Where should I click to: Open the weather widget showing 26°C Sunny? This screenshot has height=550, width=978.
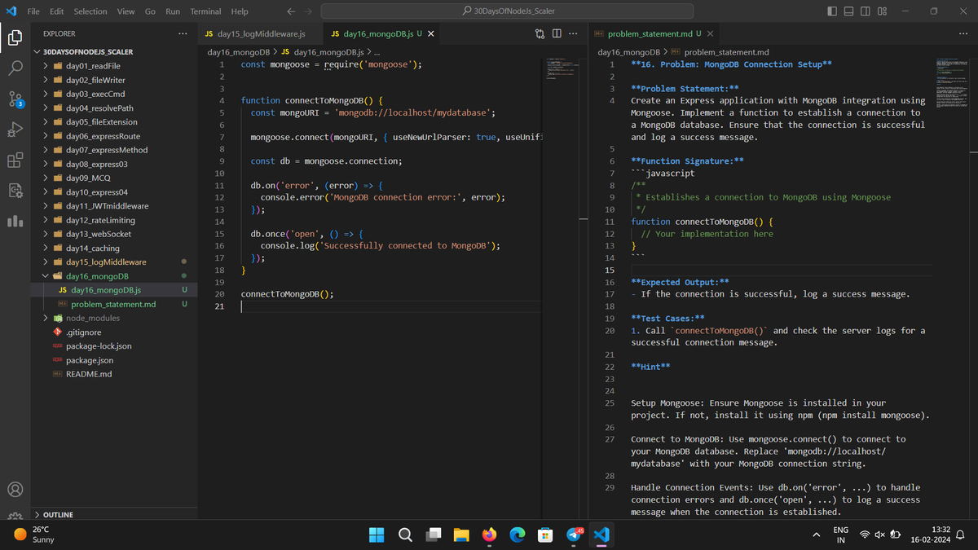(x=34, y=535)
